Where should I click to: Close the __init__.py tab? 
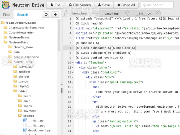coord(157,12)
